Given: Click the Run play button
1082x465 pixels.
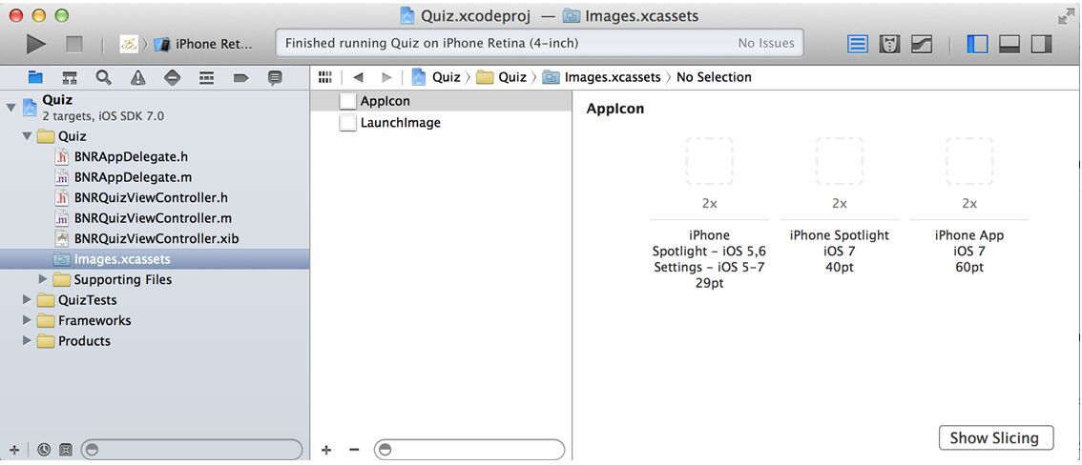Looking at the screenshot, I should [x=36, y=44].
